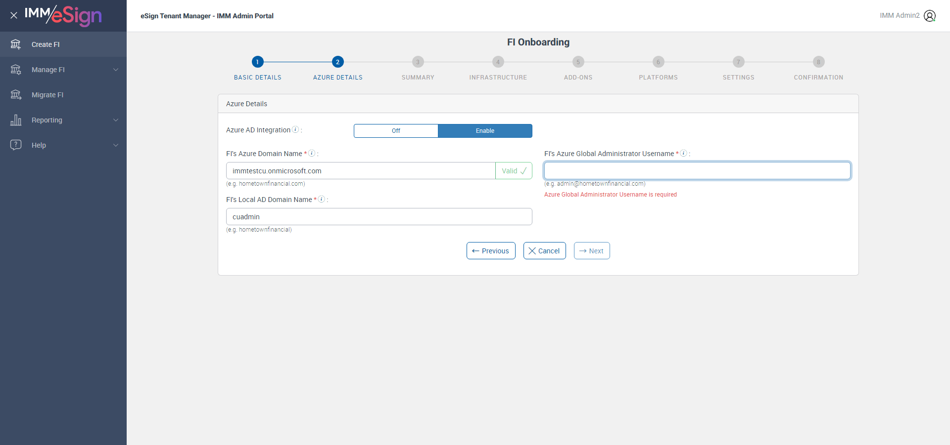The height and width of the screenshot is (445, 950).
Task: Click the Cancel button
Action: (x=544, y=251)
